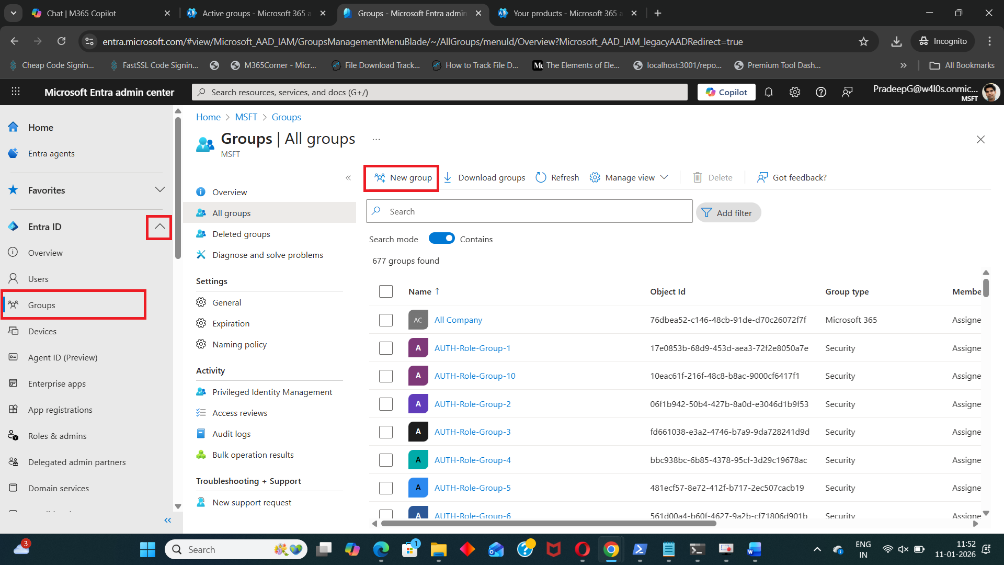
Task: Check the select-all checkbox in the header row
Action: [x=385, y=291]
